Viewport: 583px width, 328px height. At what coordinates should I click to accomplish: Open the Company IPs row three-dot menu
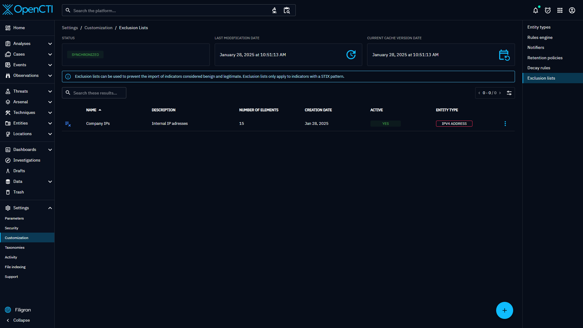tap(505, 124)
